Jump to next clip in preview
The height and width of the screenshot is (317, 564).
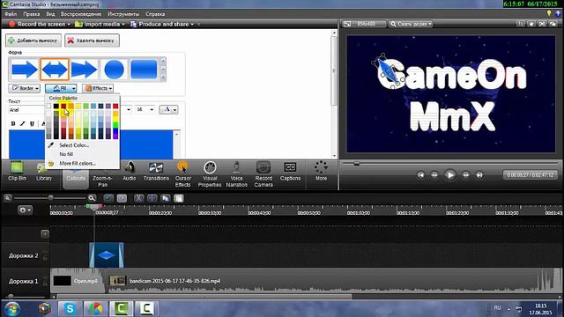479,175
